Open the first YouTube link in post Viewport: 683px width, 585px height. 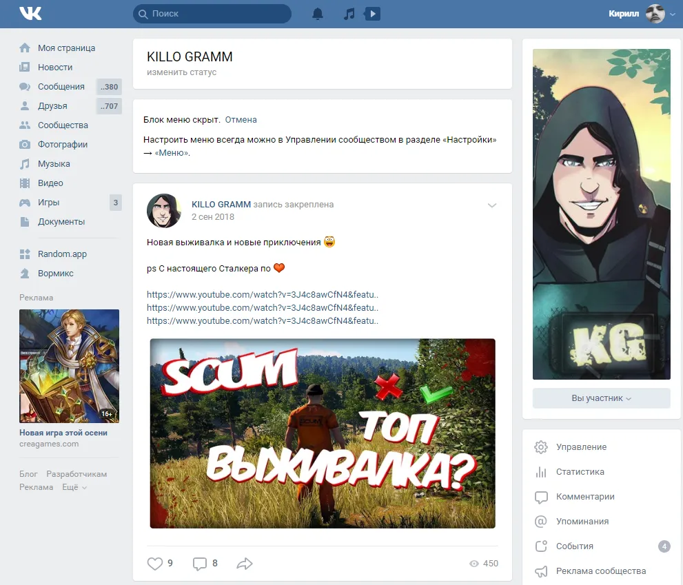[x=262, y=294]
